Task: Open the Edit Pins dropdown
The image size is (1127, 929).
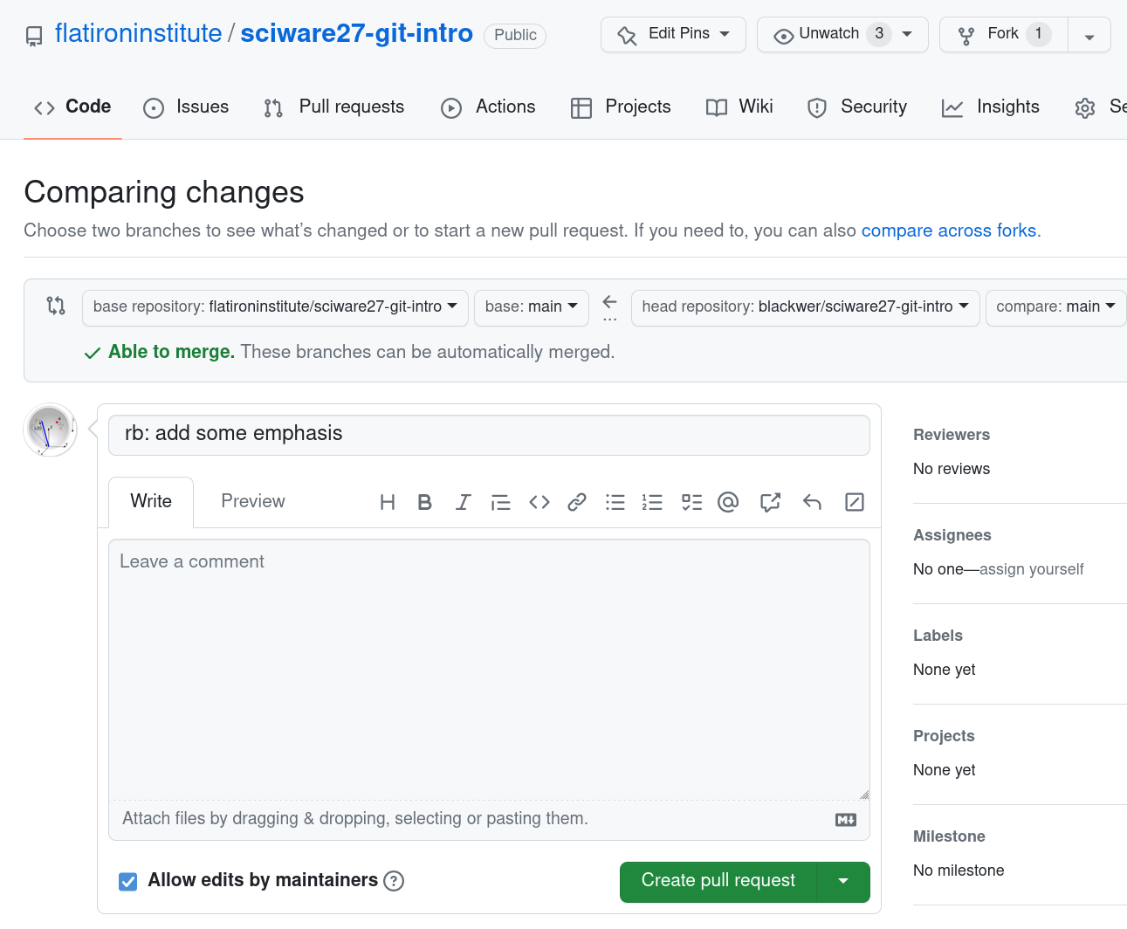Action: (x=673, y=35)
